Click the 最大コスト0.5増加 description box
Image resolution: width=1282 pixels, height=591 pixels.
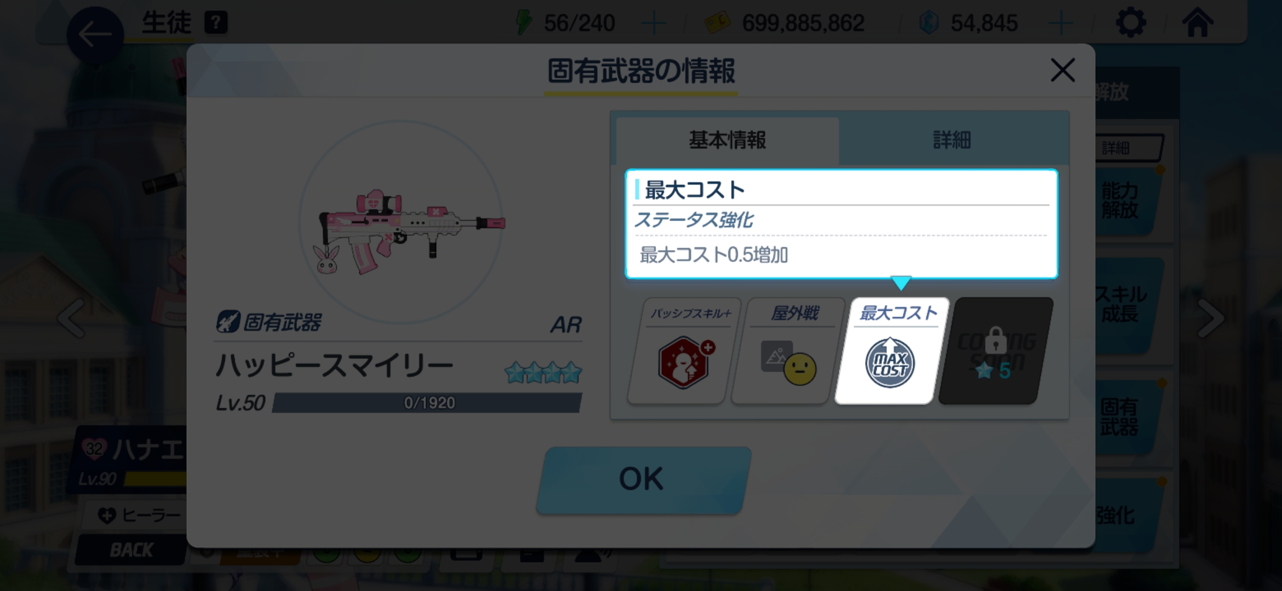(842, 224)
